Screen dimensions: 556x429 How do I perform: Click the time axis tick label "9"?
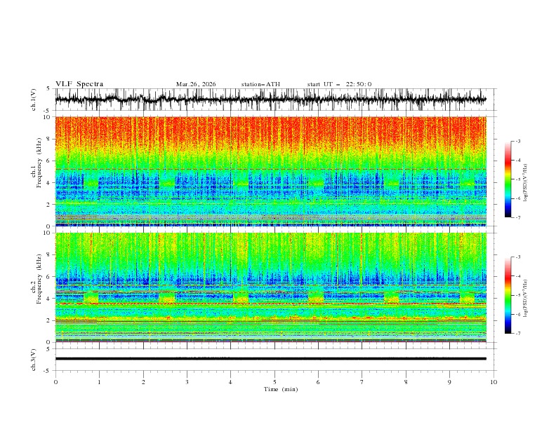(449, 382)
